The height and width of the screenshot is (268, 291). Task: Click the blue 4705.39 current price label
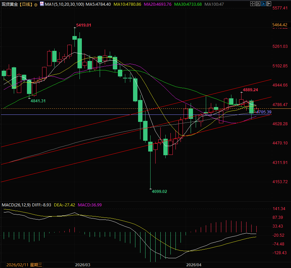pos(263,112)
